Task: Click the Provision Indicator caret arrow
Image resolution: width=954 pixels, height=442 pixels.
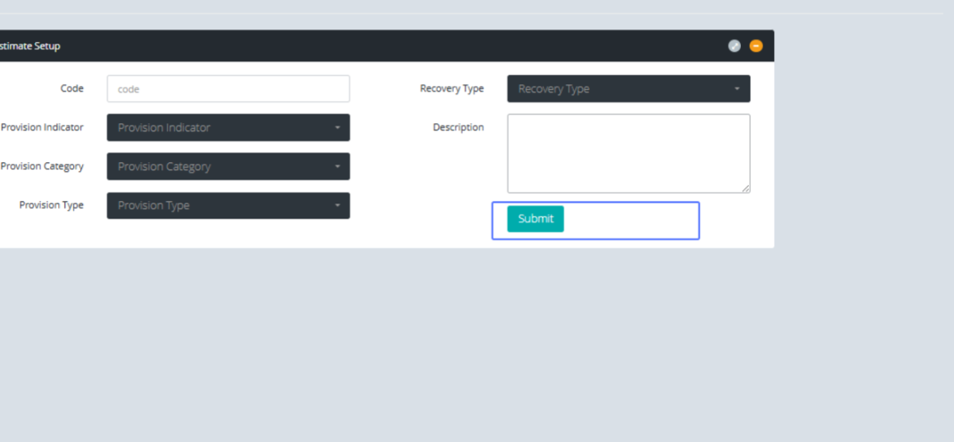Action: coord(337,127)
